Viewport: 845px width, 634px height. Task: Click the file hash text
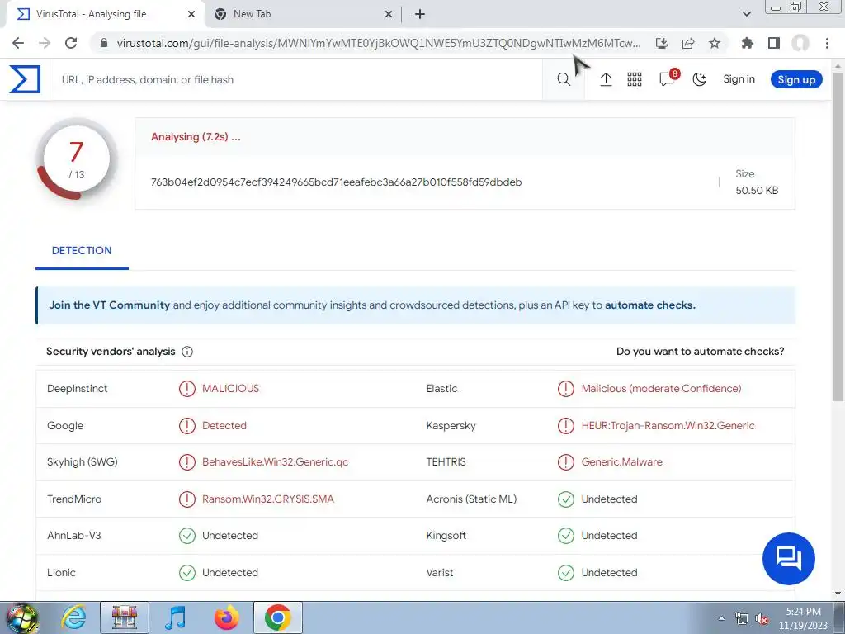(x=337, y=182)
